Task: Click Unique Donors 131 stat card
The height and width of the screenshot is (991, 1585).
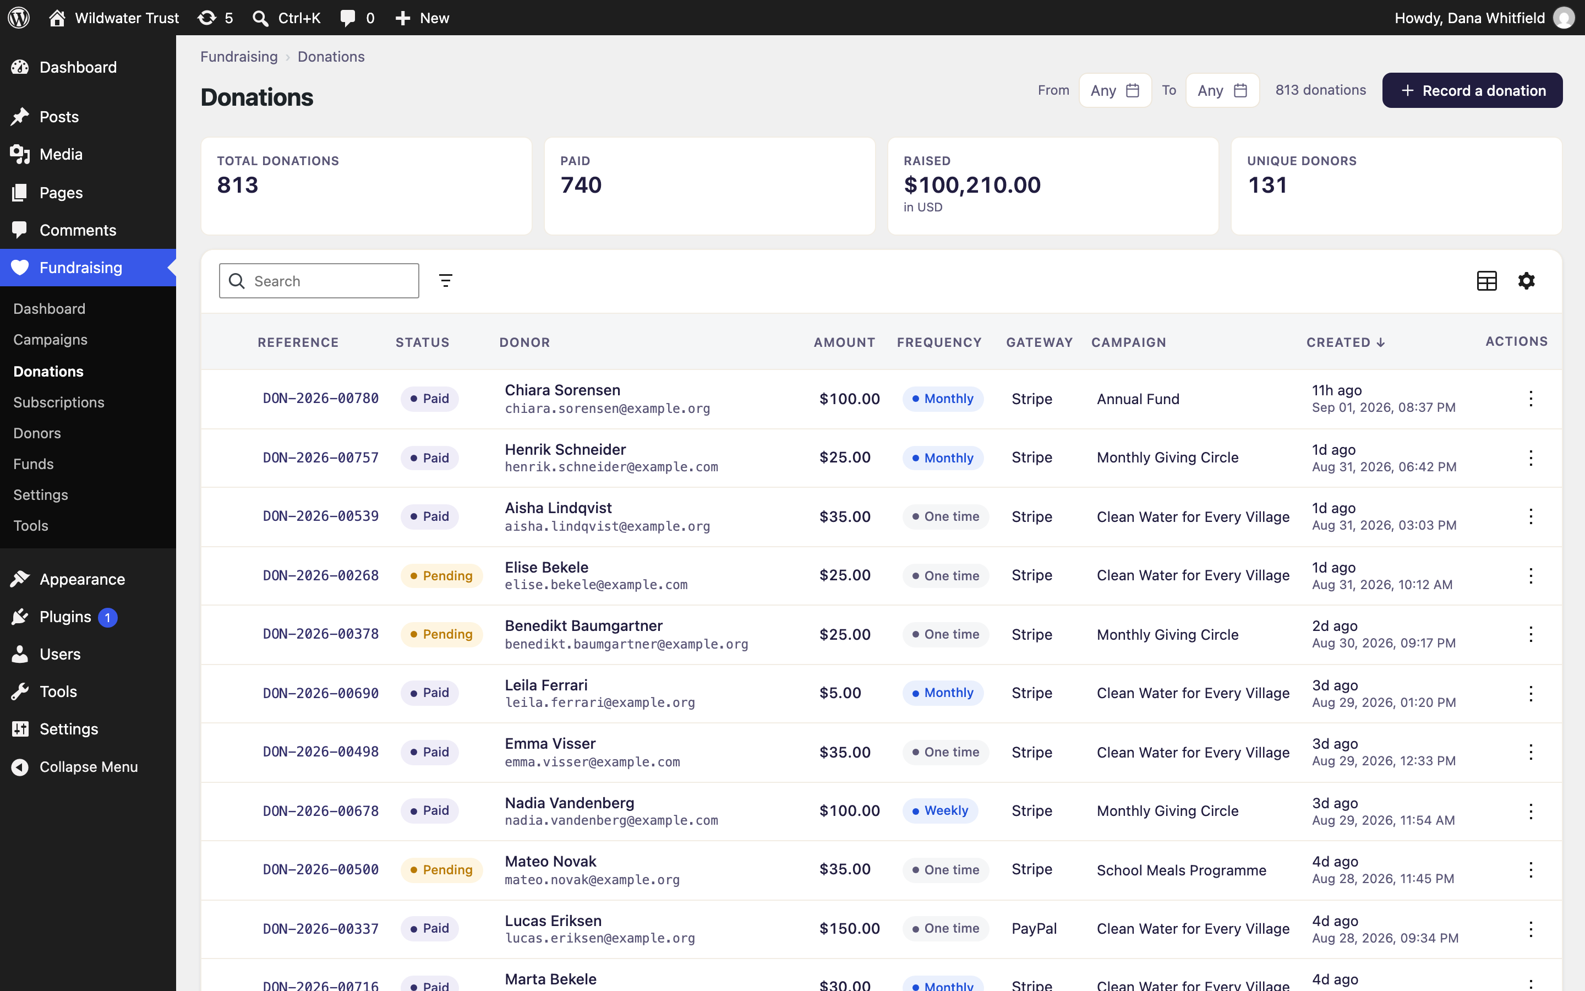Action: (1396, 186)
